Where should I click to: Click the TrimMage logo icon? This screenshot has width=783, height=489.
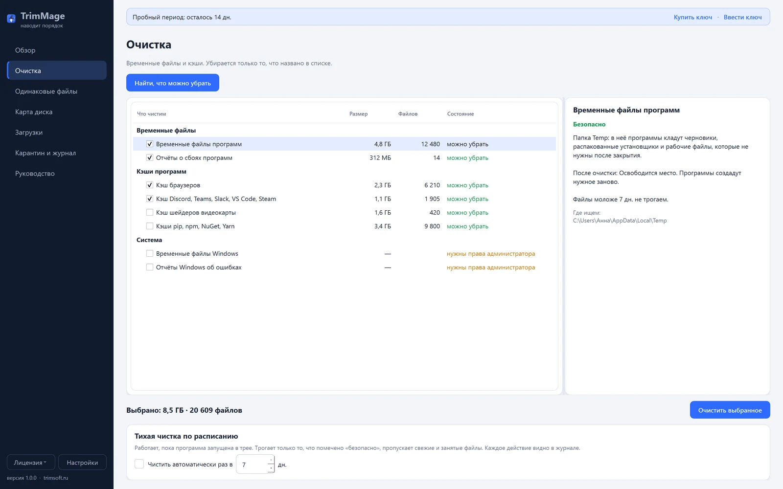coord(11,19)
